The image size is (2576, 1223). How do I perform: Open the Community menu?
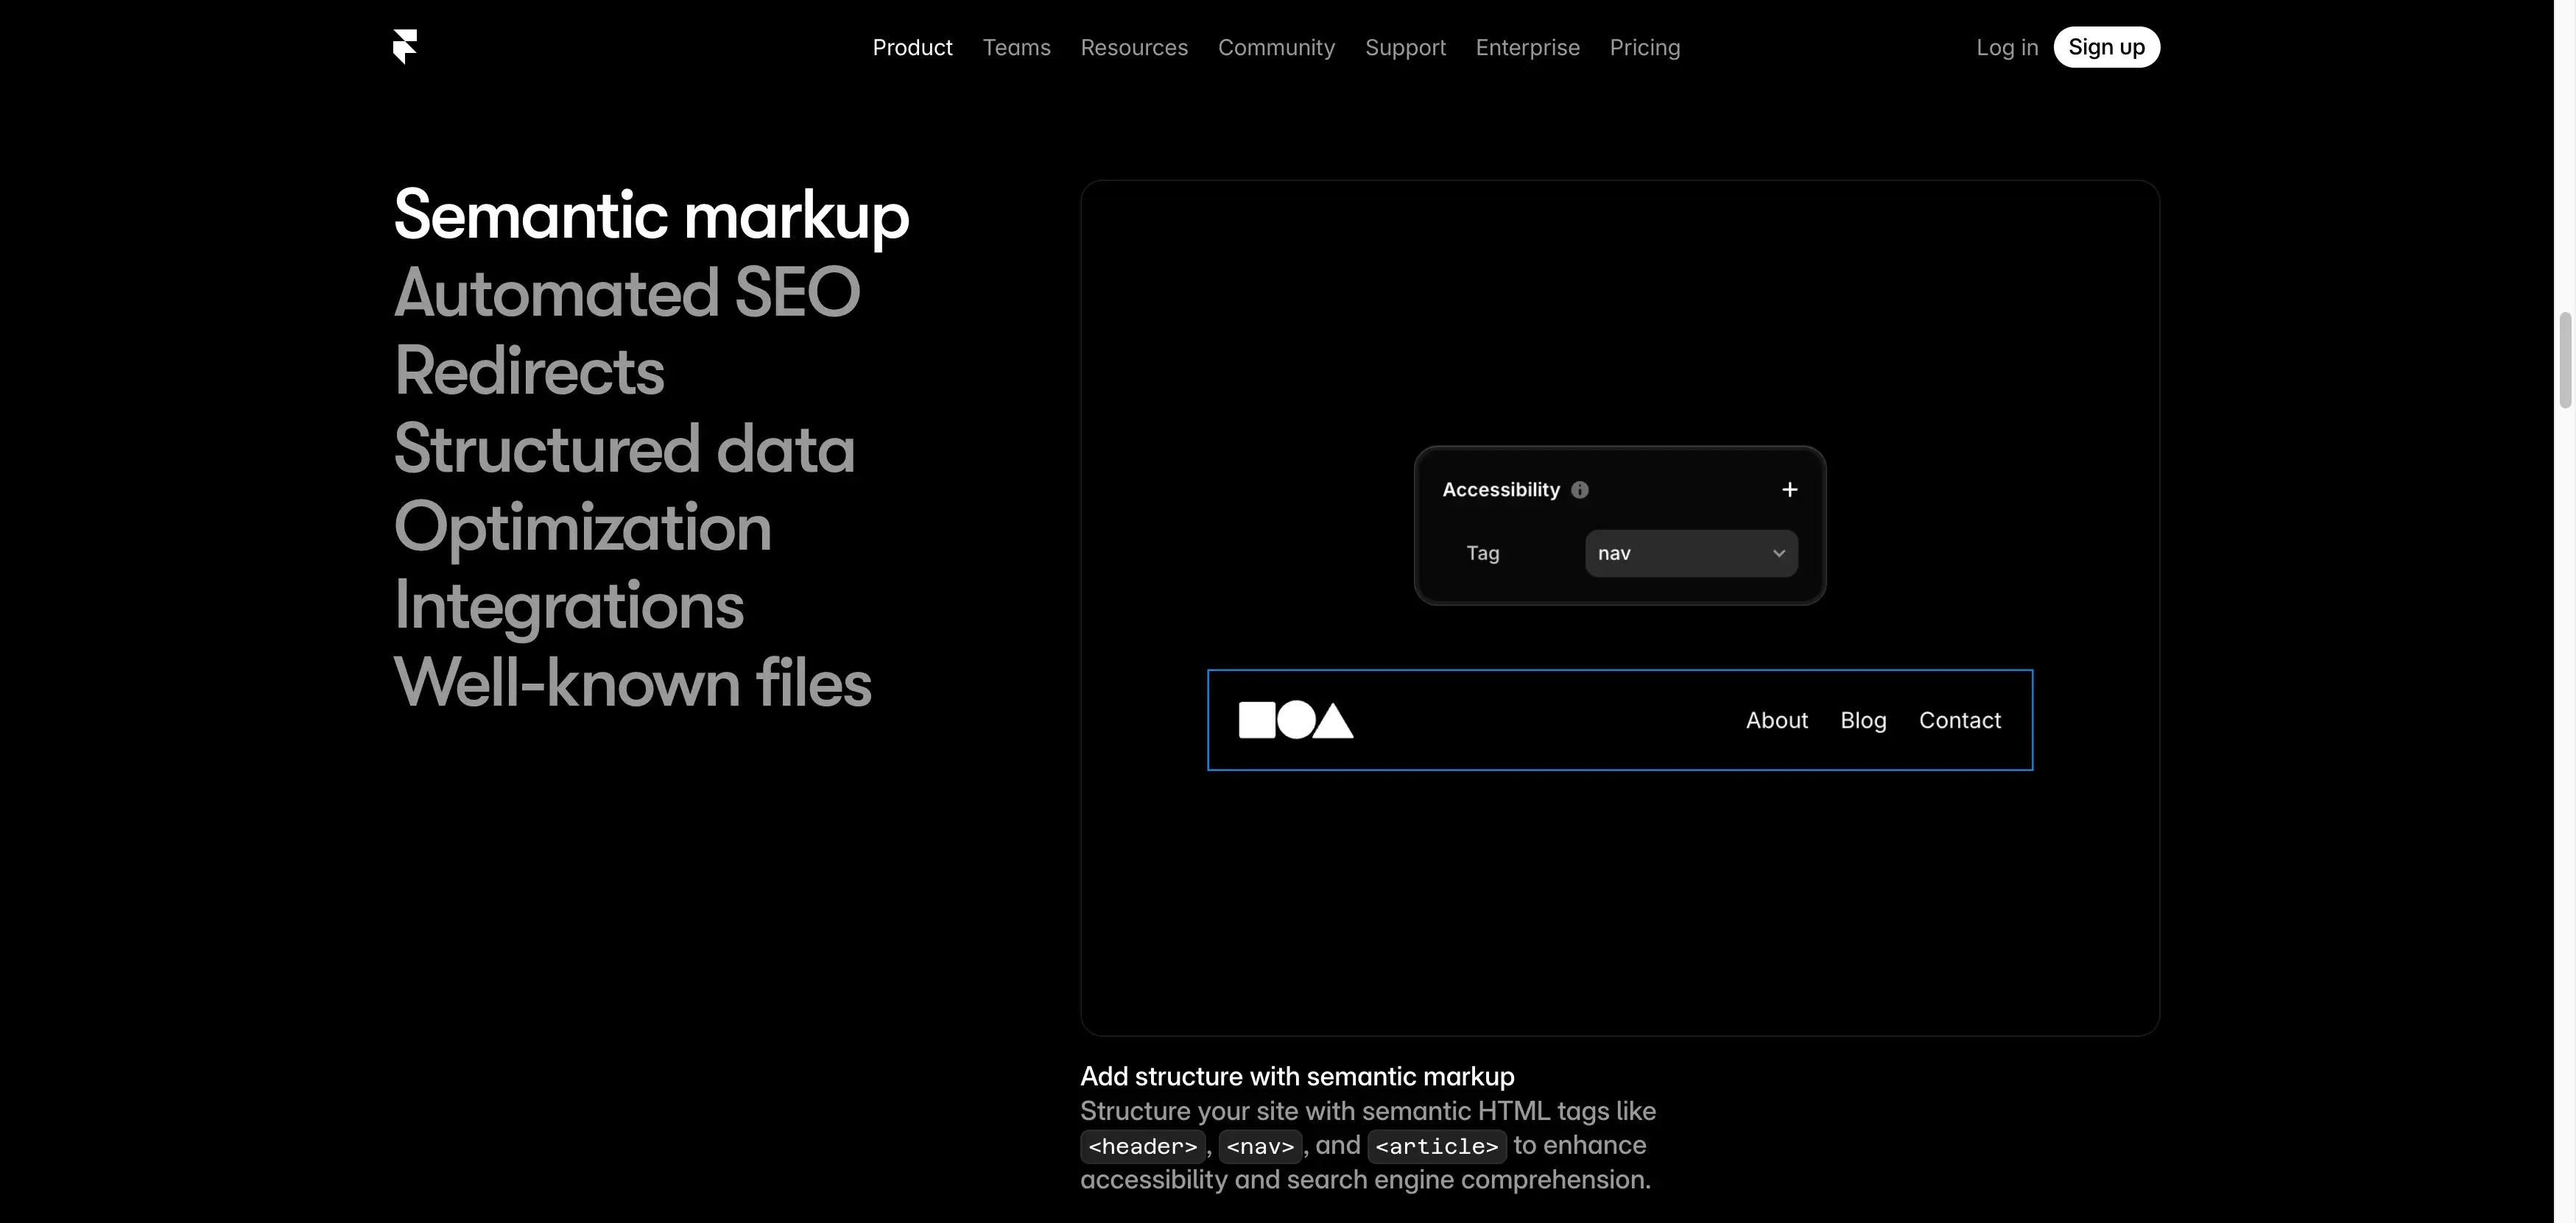[1276, 47]
